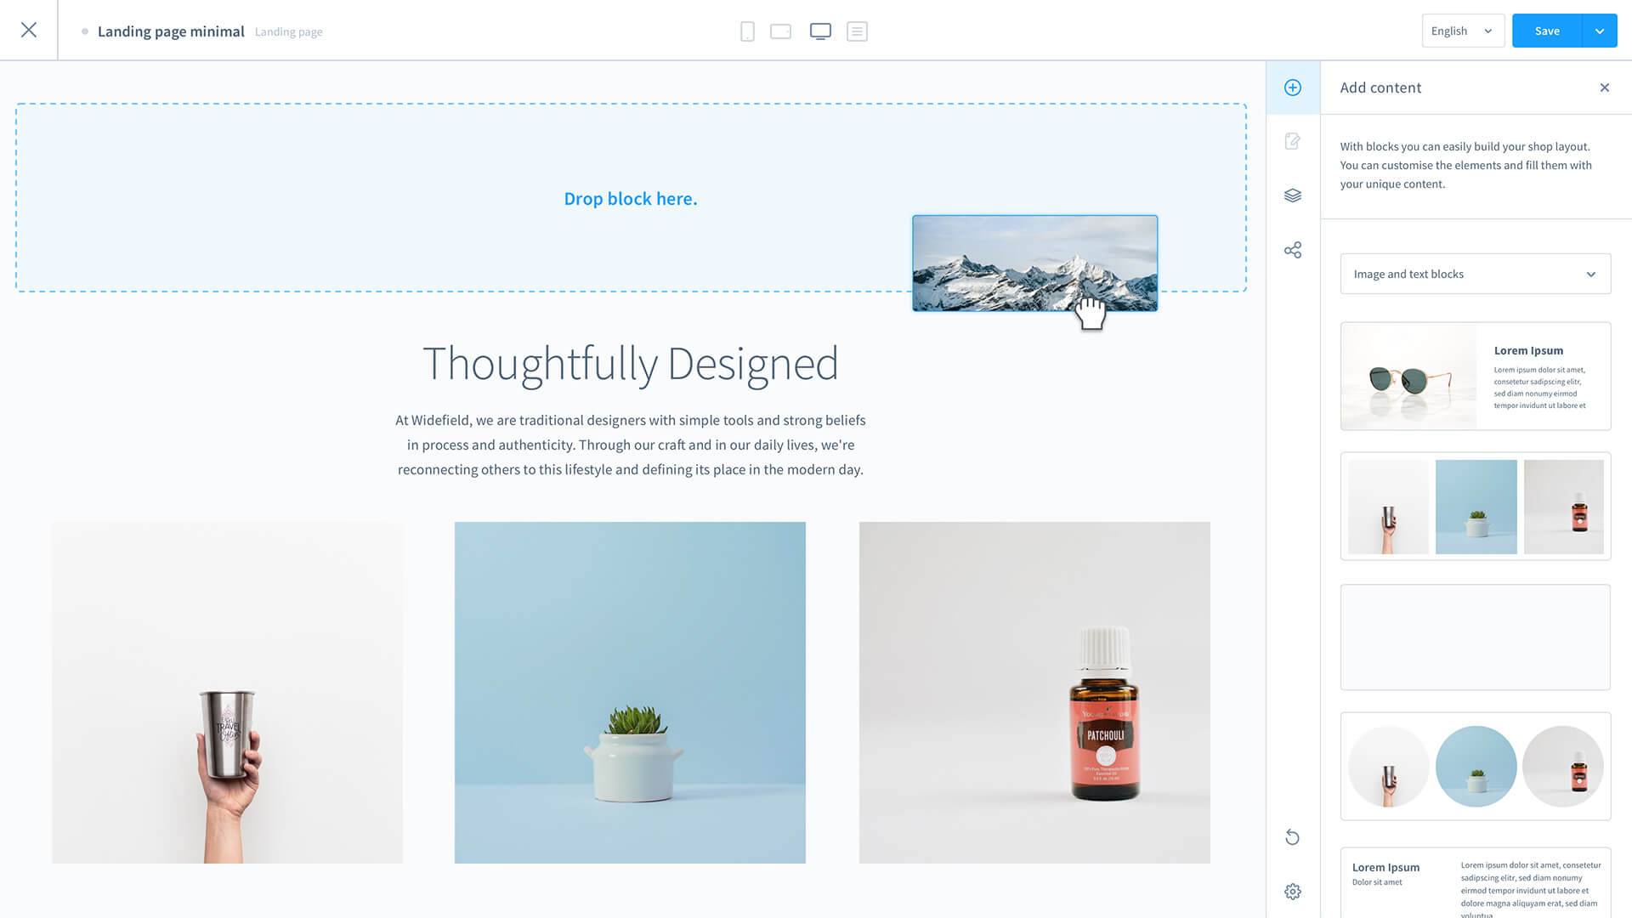The height and width of the screenshot is (918, 1632).
Task: Open the Settings gear icon
Action: click(x=1292, y=891)
